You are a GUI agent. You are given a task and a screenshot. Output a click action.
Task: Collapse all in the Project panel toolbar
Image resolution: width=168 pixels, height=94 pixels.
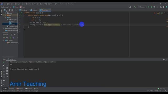pyautogui.click(x=15, y=10)
